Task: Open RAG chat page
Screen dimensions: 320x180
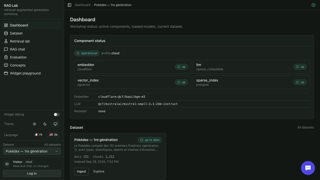Action: click(32, 49)
